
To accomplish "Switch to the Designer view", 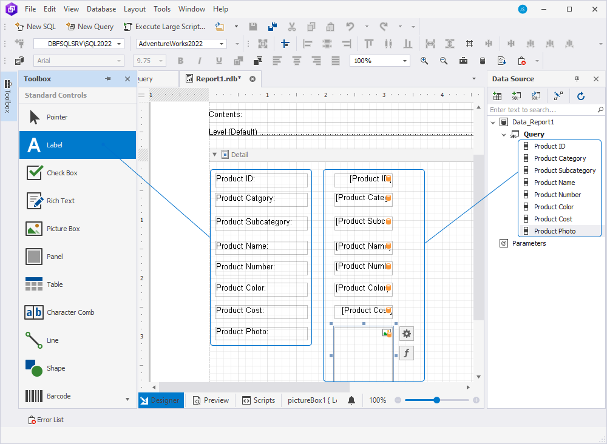I will [161, 400].
